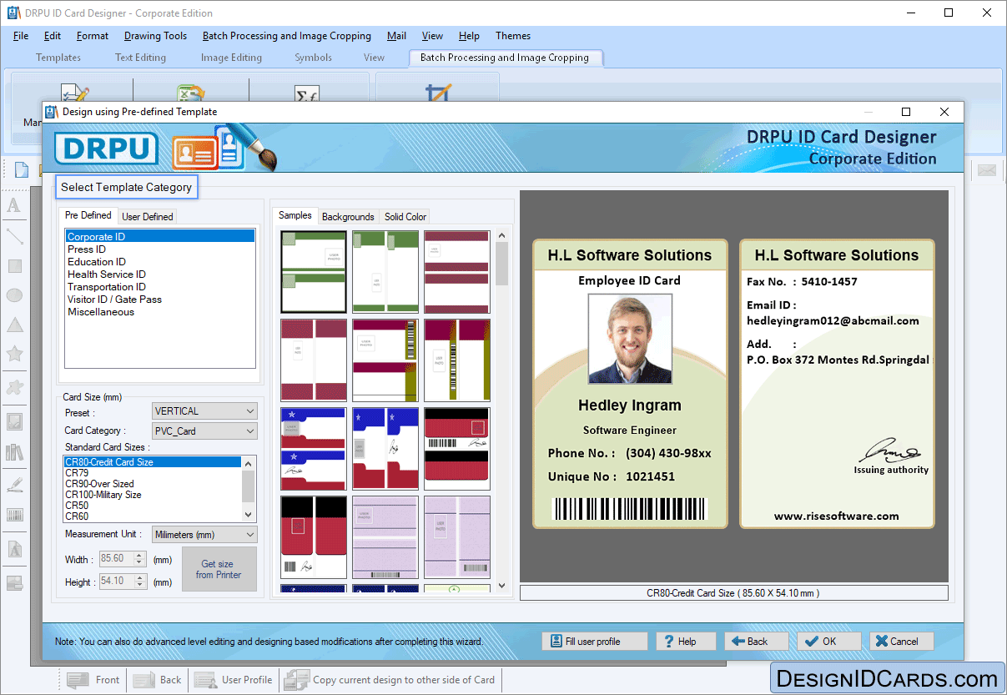Select CR79 in Standard Card Sizes
This screenshot has height=695, width=1007.
click(x=153, y=473)
